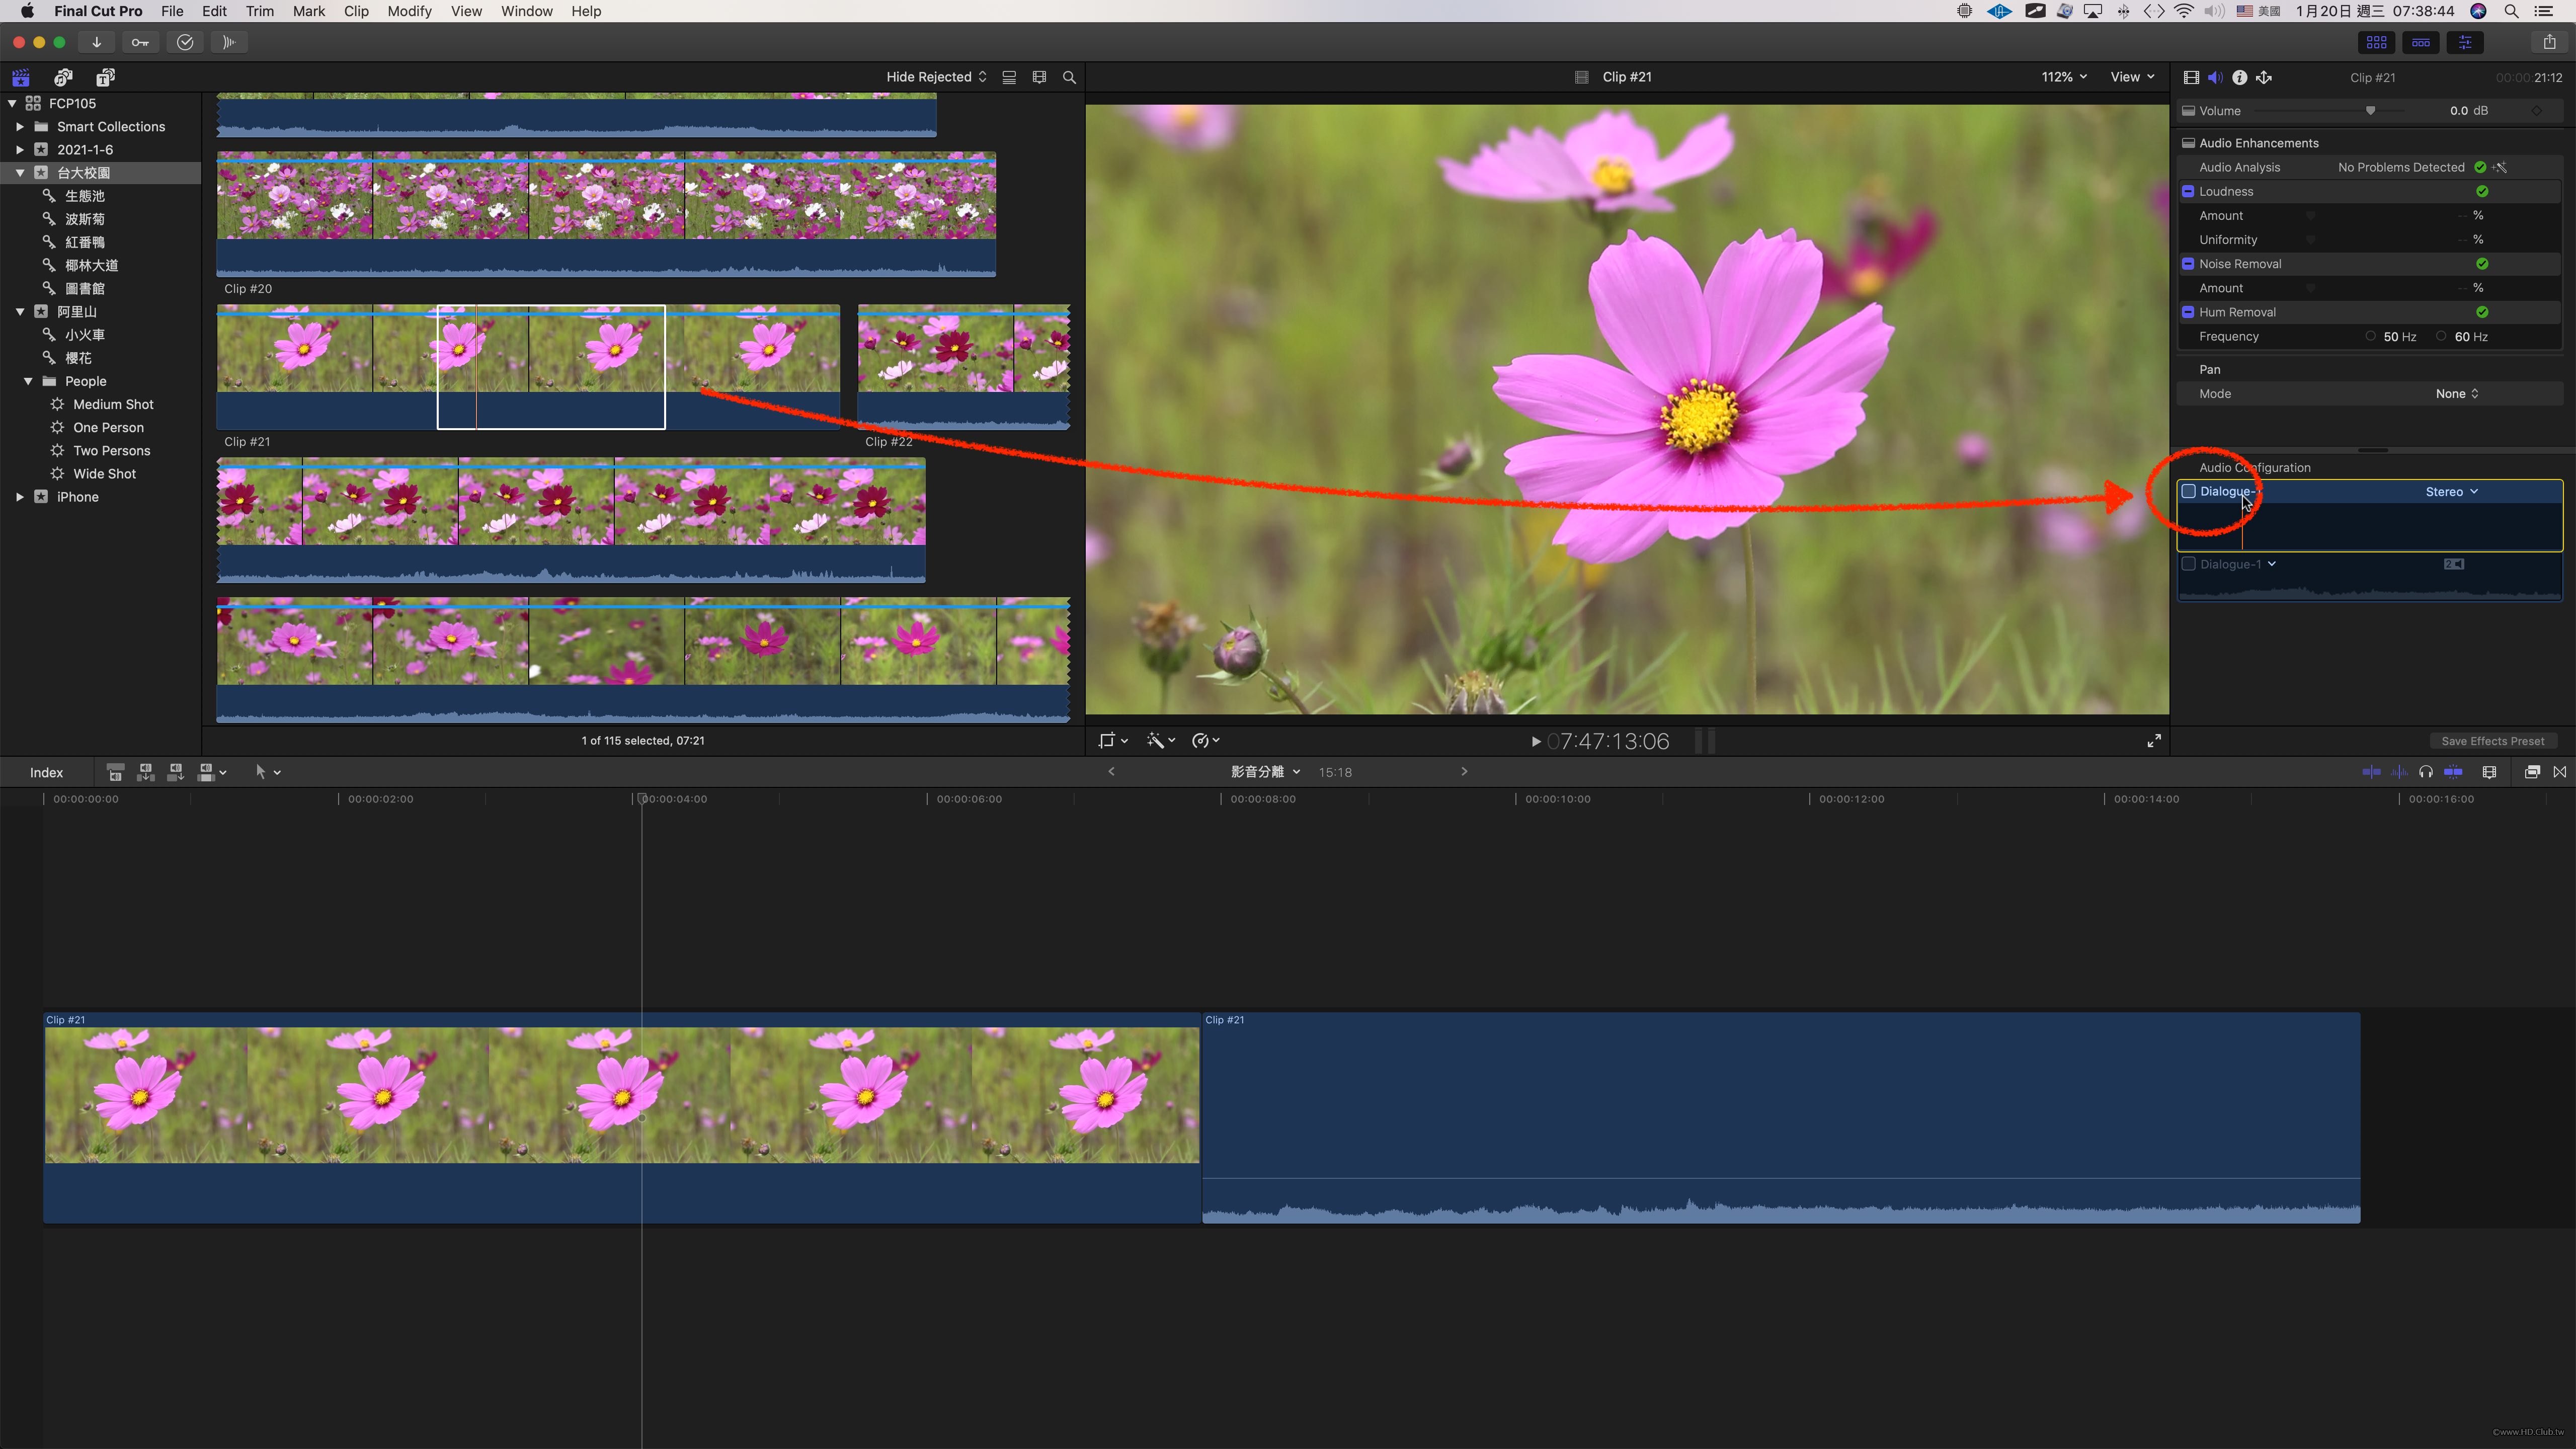Toggle the Loudness enhancement checkbox

click(2188, 191)
